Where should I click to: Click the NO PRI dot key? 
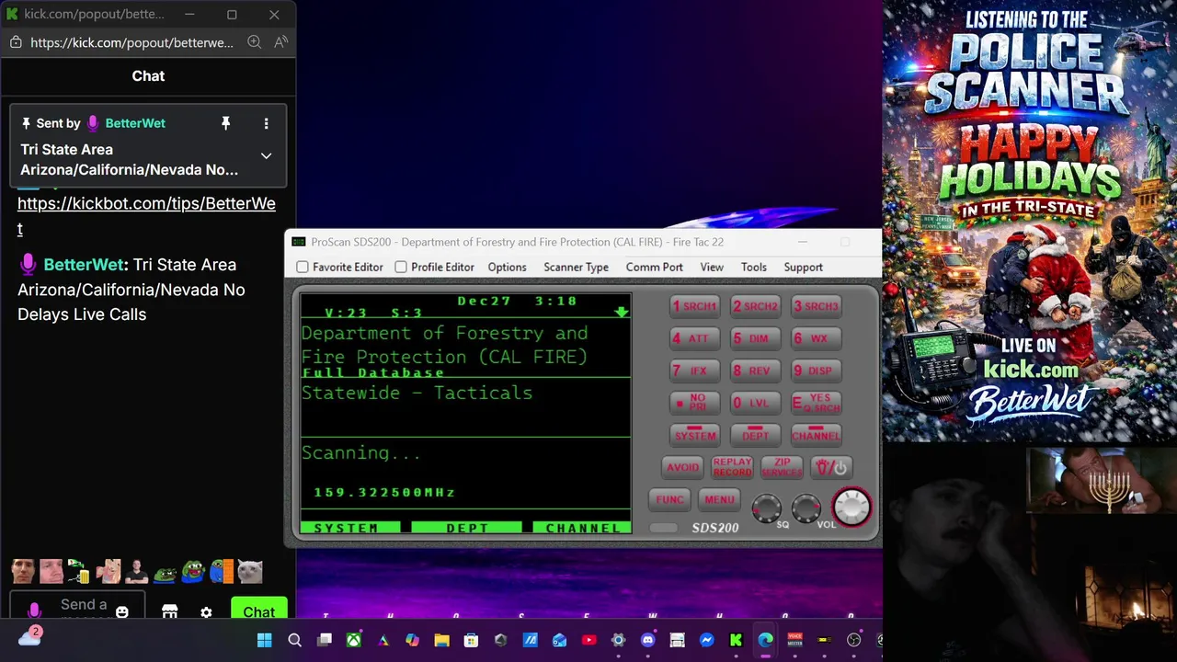(x=695, y=403)
